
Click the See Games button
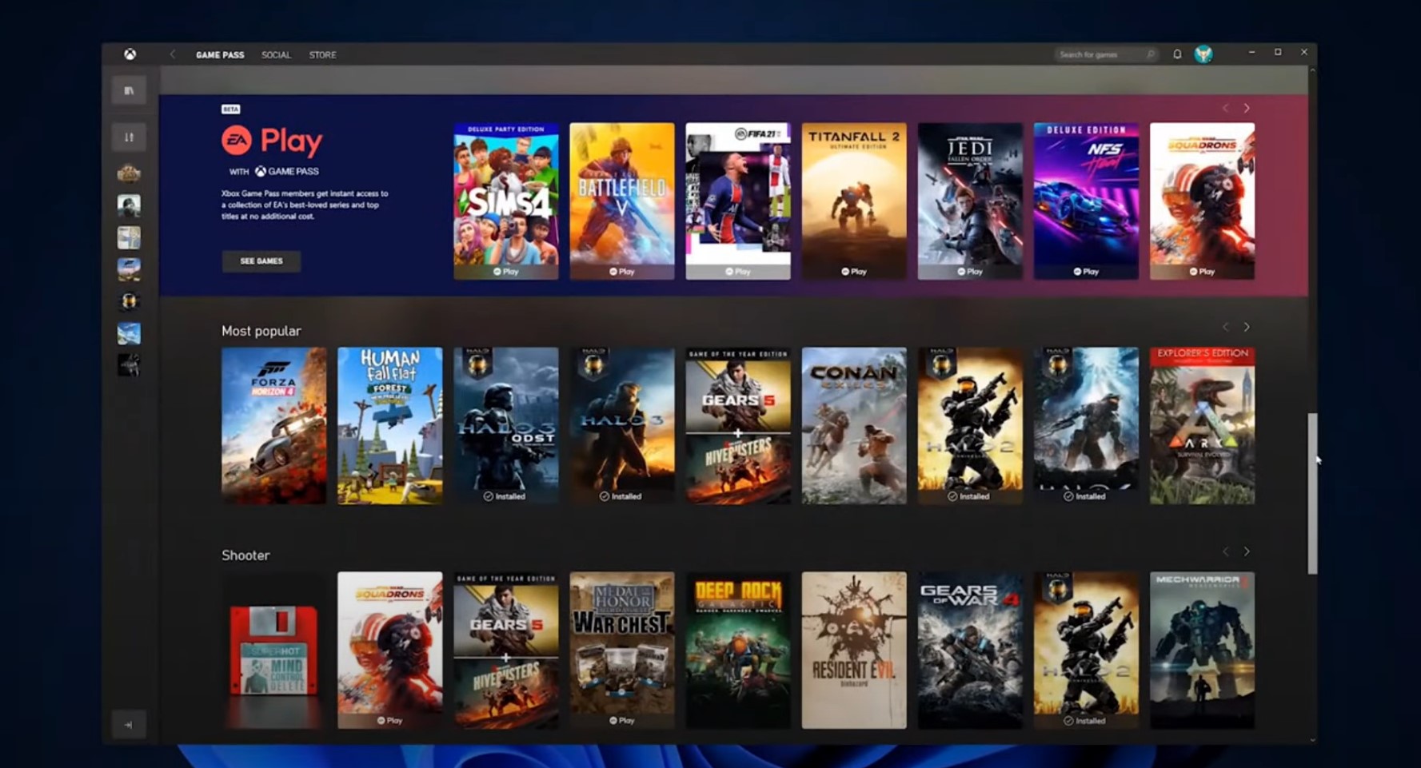[x=261, y=261]
